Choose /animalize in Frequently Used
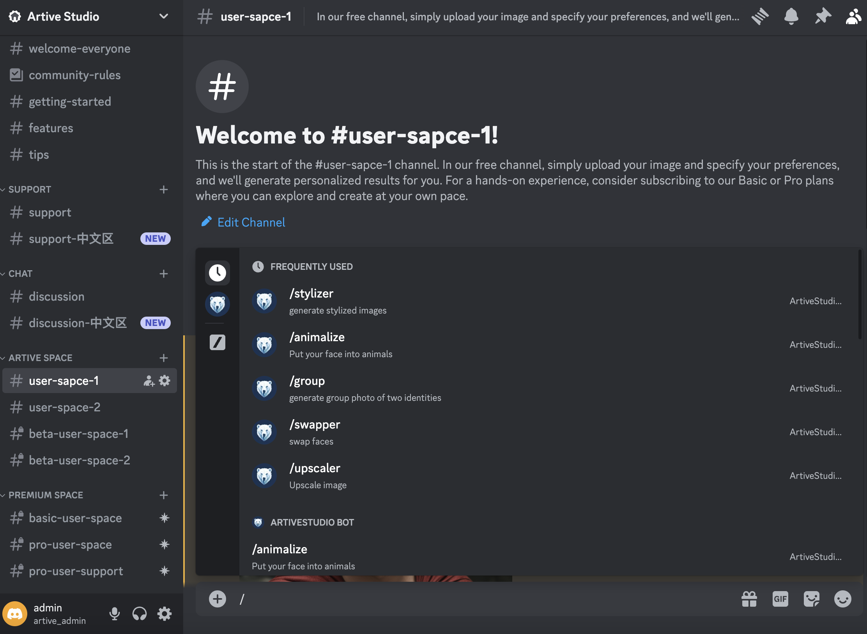 point(548,345)
